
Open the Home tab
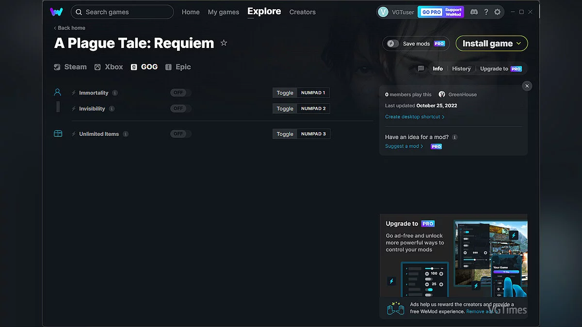coord(191,12)
